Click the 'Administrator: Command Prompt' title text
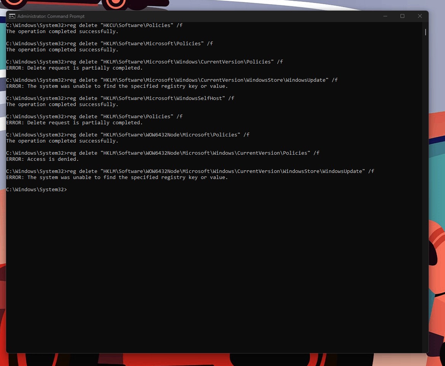This screenshot has width=445, height=366. (x=51, y=16)
